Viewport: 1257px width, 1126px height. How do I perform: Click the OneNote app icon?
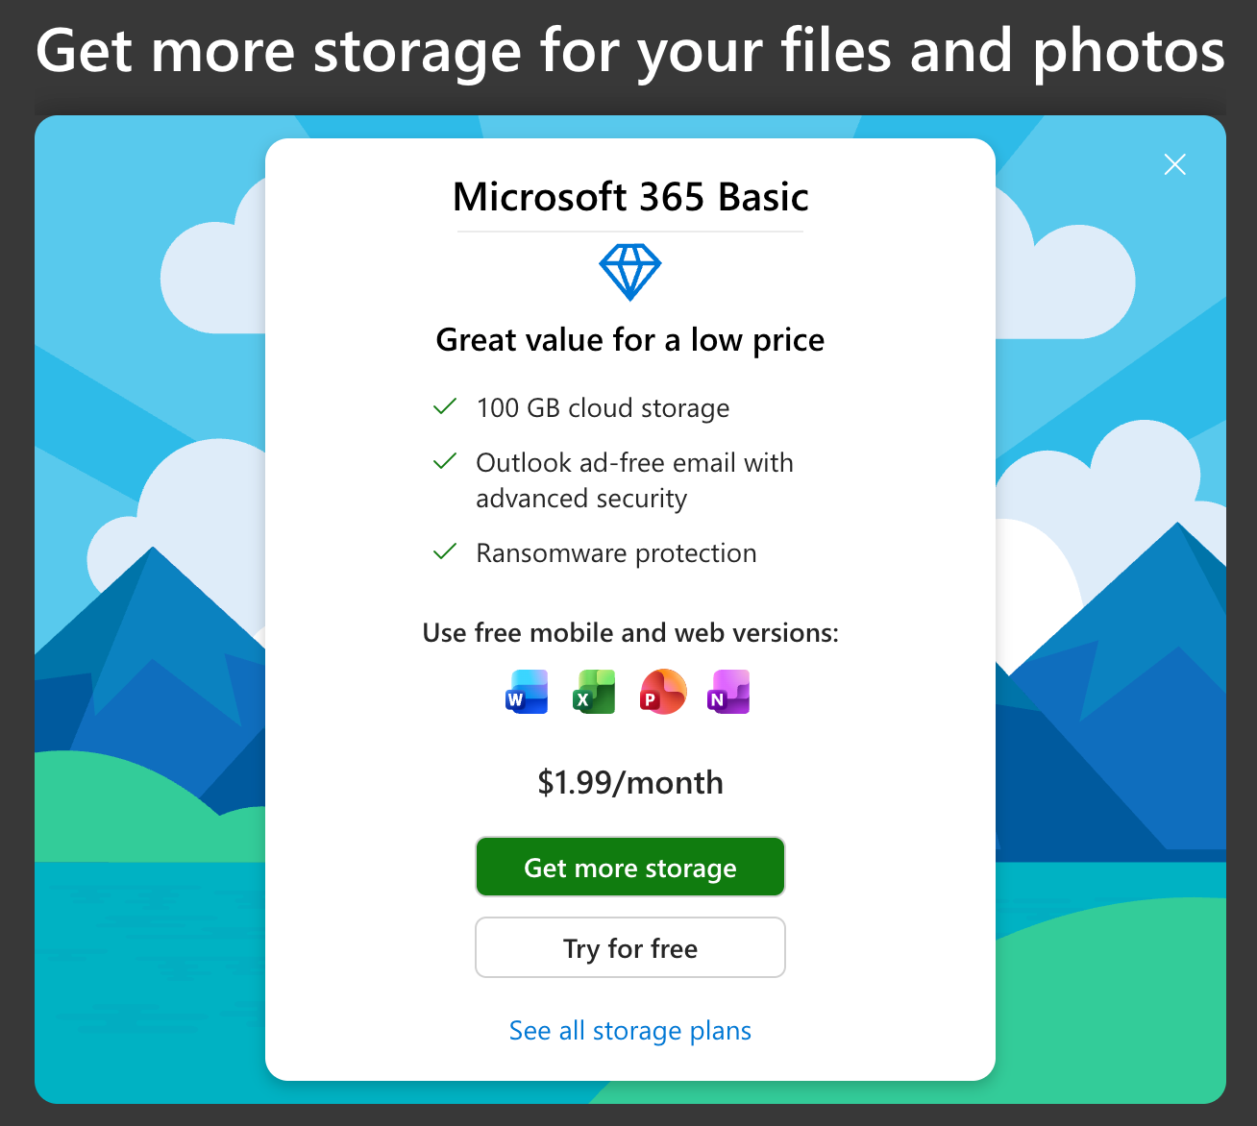click(728, 692)
